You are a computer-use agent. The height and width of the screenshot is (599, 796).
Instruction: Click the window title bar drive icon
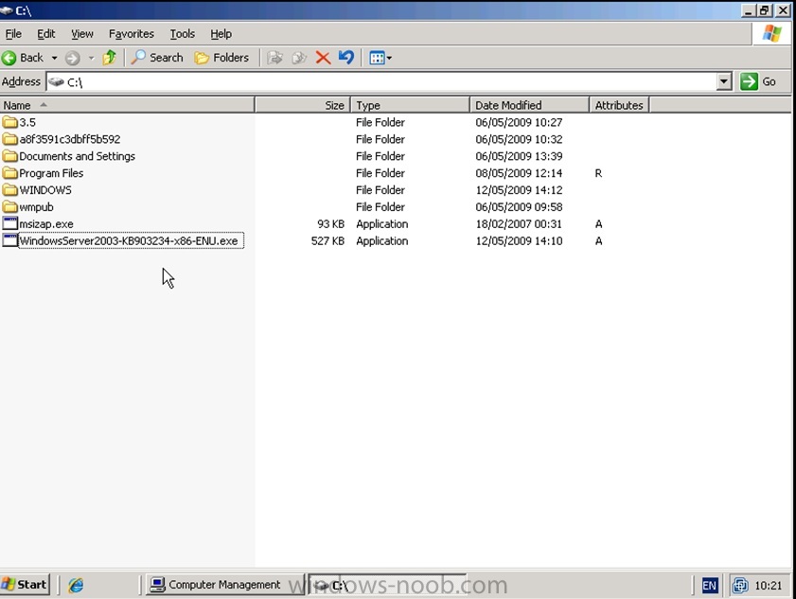tap(7, 10)
